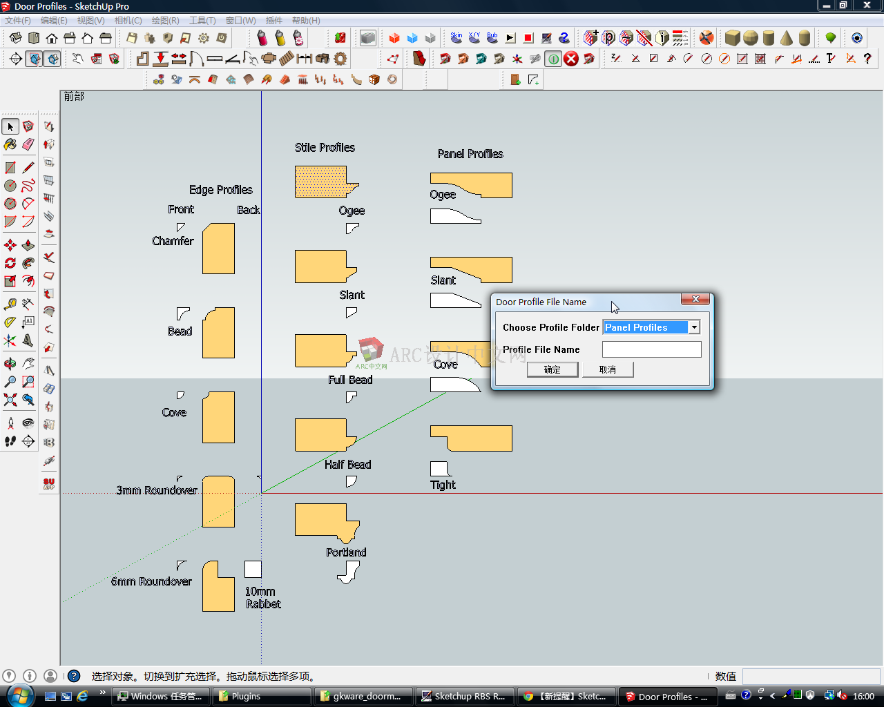
Task: Pick the Paint Bucket tool
Action: tap(10, 145)
